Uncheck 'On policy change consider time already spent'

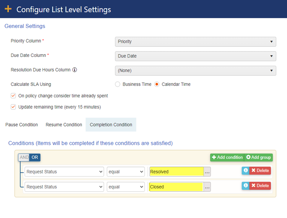coord(13,96)
